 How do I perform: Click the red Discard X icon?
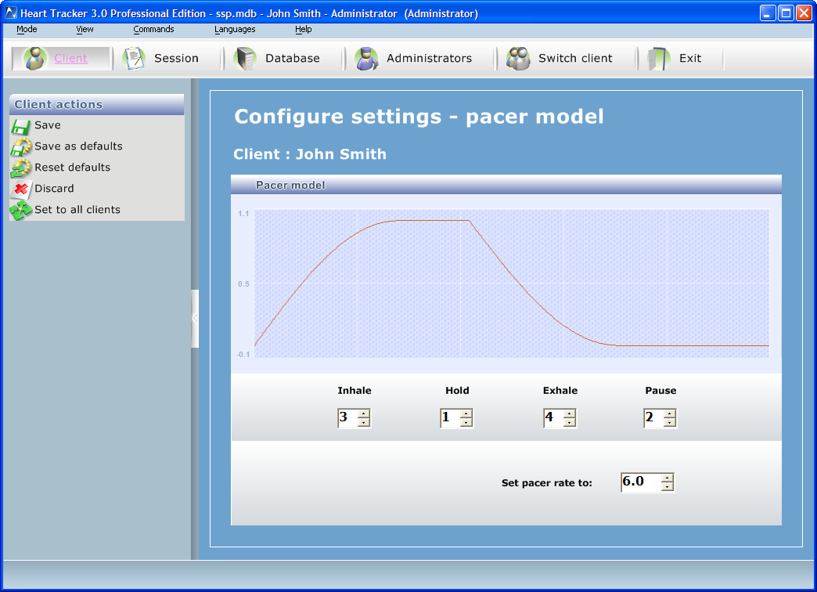(21, 189)
